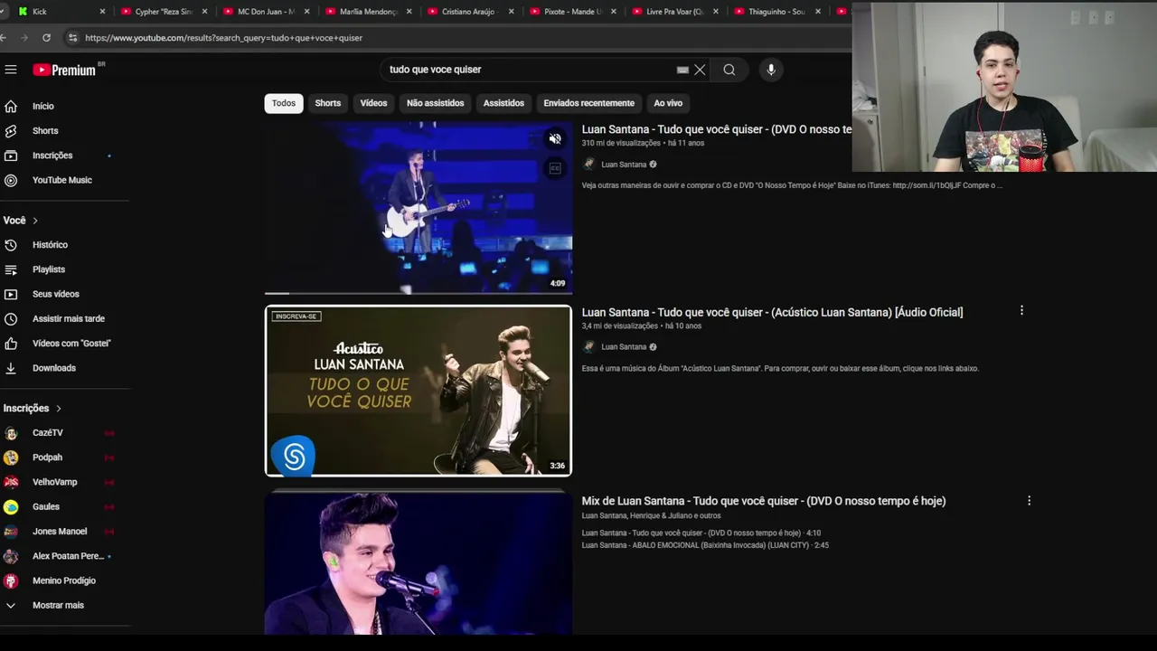This screenshot has width=1157, height=651.
Task: Select the Não assistidos filter chip
Action: point(435,103)
